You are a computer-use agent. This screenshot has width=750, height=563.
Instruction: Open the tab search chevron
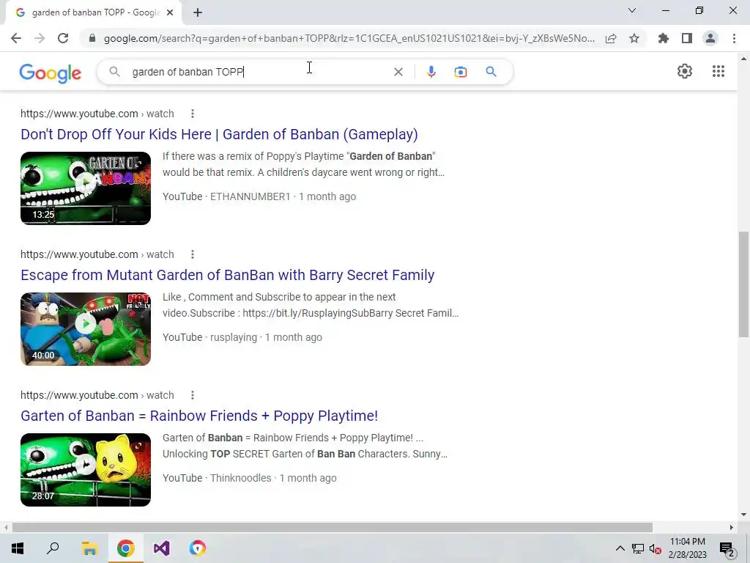coord(632,10)
